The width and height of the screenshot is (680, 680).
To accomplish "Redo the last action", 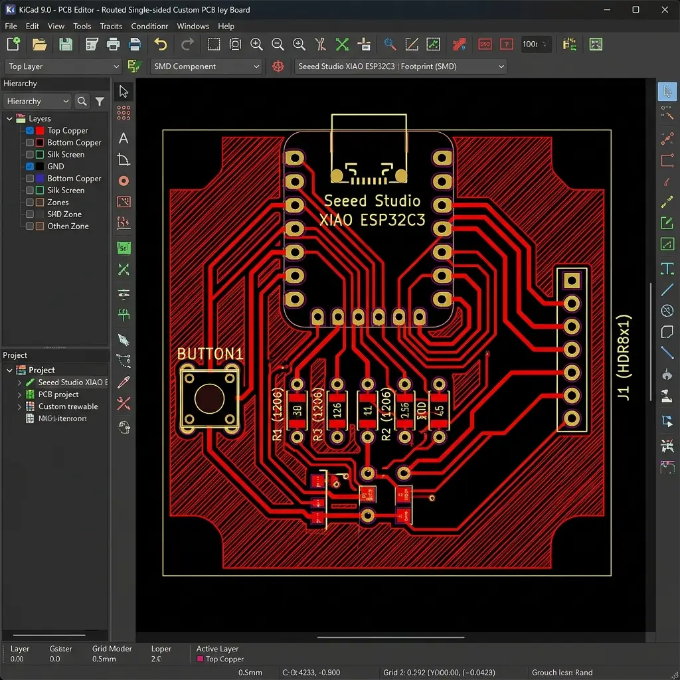I will (187, 44).
